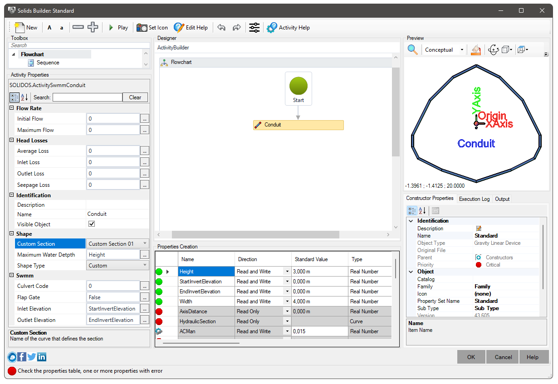Sort Constructor Properties alphabetically

point(422,210)
